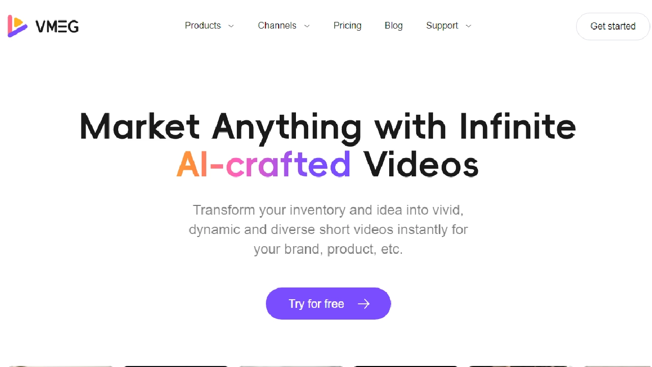Click the Transform your inventory description paragraph
Image resolution: width=652 pixels, height=367 pixels.
click(x=328, y=229)
